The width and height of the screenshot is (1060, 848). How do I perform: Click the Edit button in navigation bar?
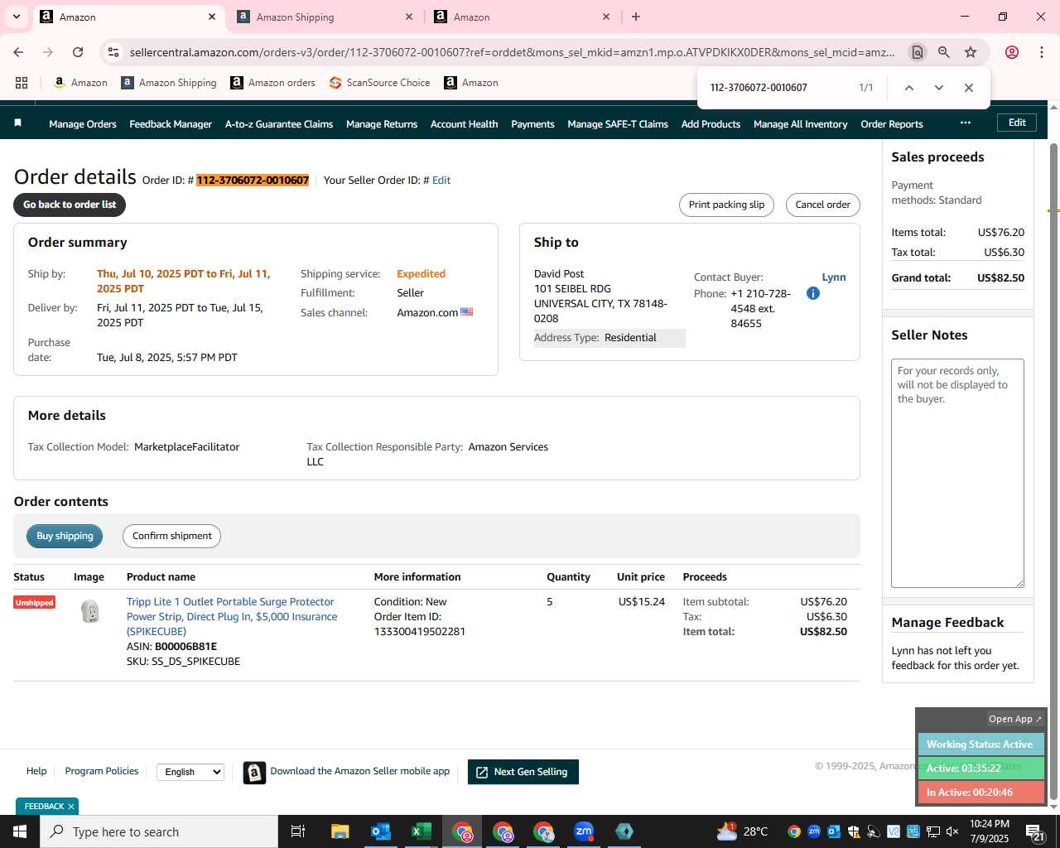click(x=1017, y=123)
